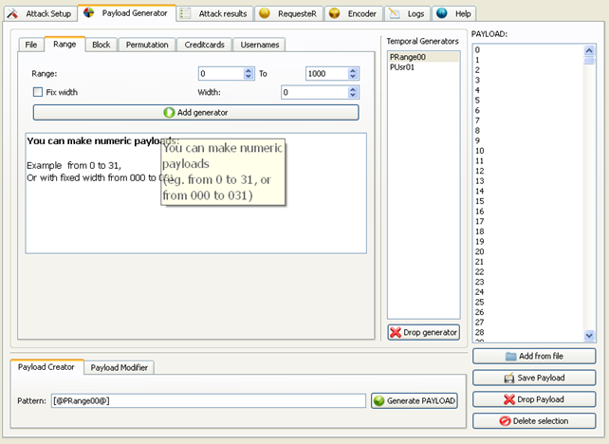This screenshot has width=609, height=444.
Task: Open the Encoder tab
Action: coord(354,13)
